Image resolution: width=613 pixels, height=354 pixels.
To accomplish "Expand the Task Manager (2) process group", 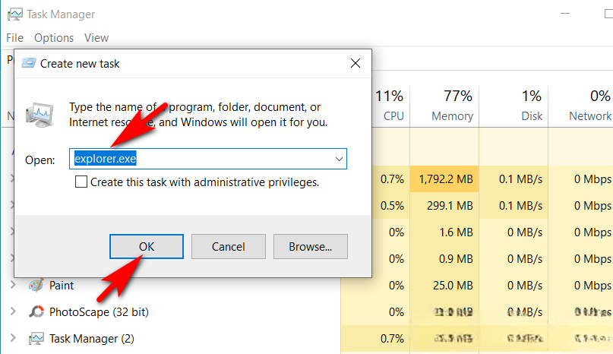I will (x=12, y=338).
